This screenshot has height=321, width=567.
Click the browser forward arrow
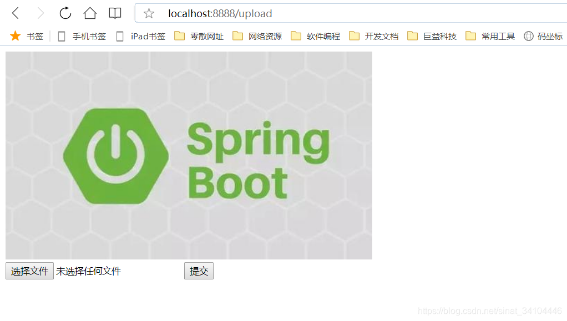40,13
